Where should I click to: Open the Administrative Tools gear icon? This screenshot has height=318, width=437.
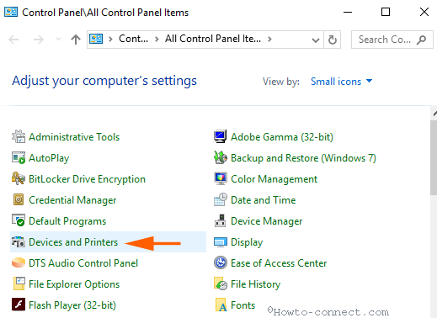(19, 136)
